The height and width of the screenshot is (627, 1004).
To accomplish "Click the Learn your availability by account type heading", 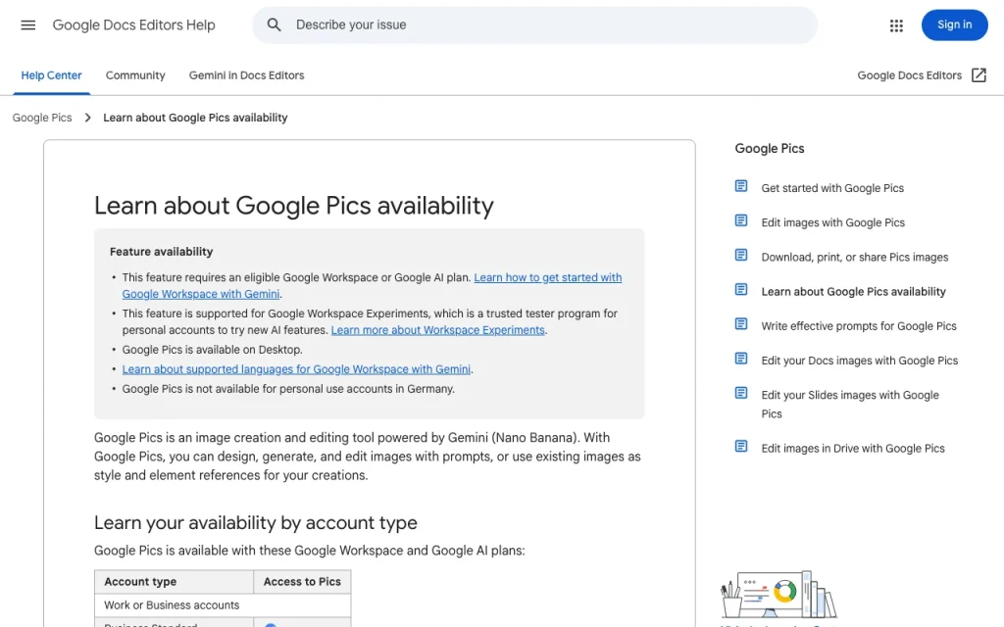I will [x=256, y=523].
